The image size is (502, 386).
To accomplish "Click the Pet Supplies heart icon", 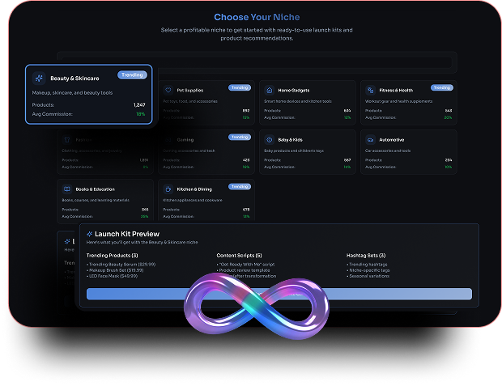I will [168, 91].
